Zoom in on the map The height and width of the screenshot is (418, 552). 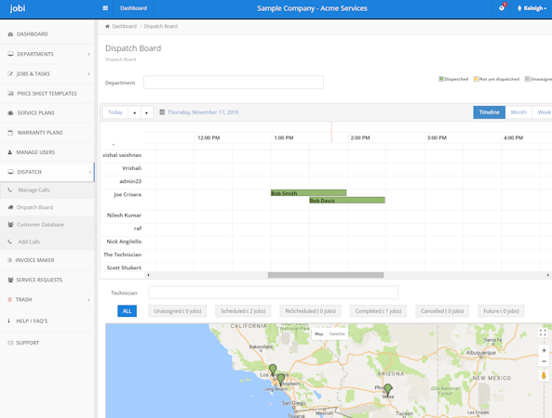[544, 350]
